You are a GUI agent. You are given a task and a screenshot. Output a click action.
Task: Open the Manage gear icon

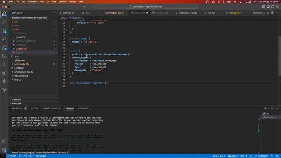(4, 150)
